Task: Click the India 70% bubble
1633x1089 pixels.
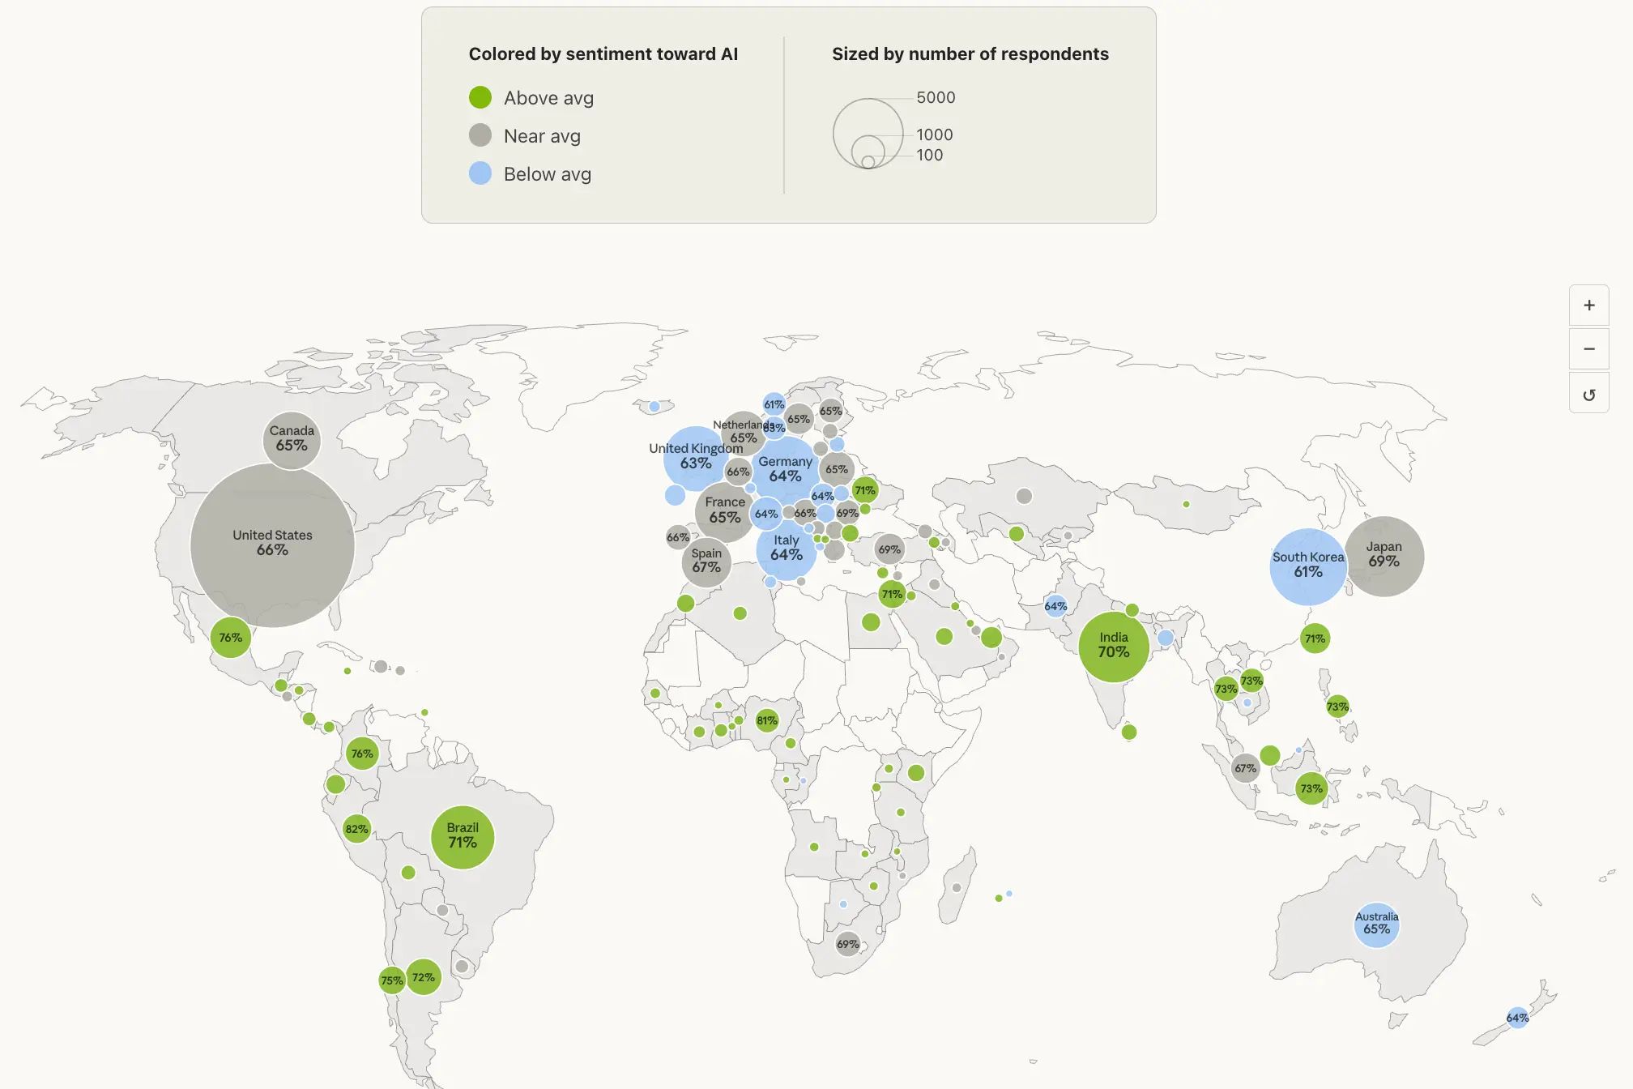Action: point(1114,647)
